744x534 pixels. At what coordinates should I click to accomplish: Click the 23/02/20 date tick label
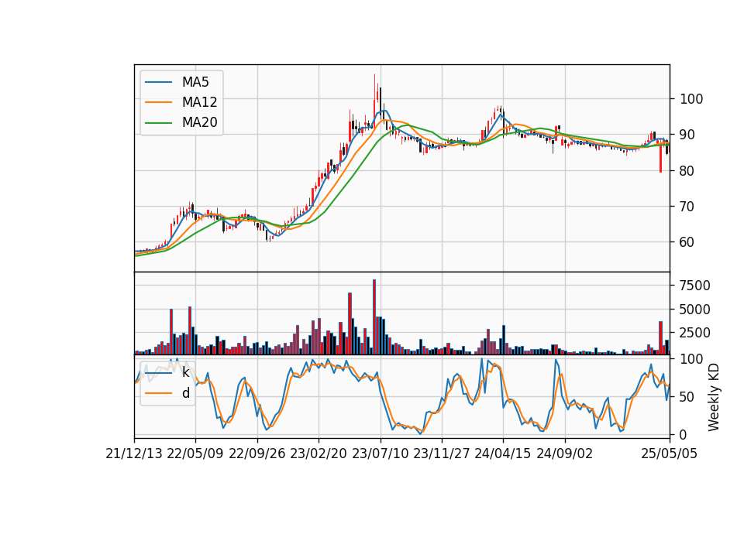pyautogui.click(x=319, y=454)
